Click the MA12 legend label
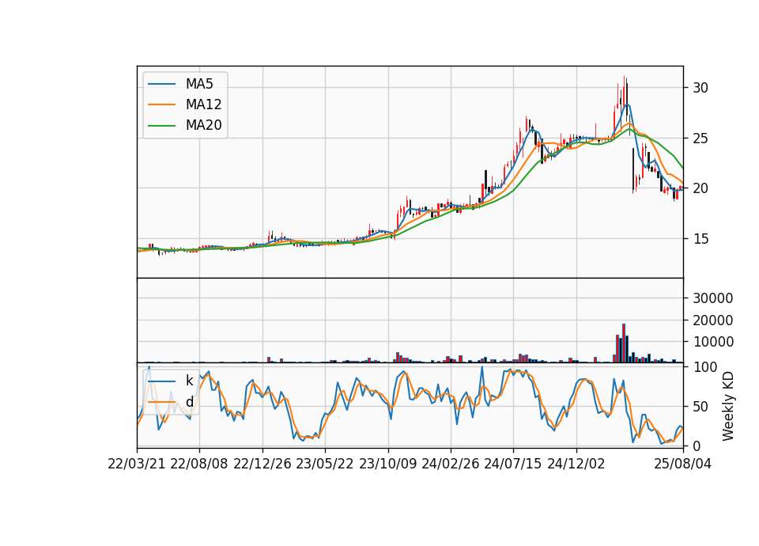Screen dimensions: 759x546 point(203,104)
